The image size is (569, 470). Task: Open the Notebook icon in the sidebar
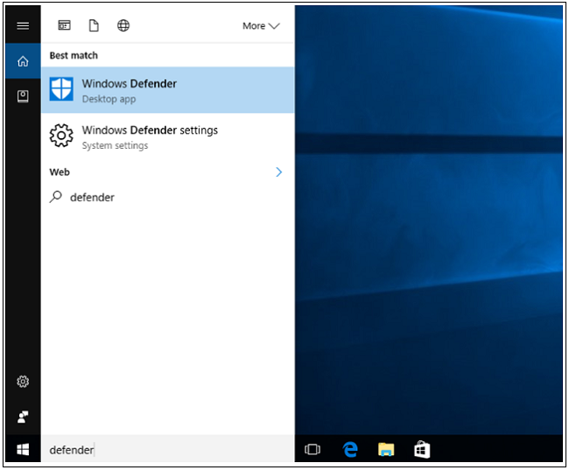click(x=23, y=96)
